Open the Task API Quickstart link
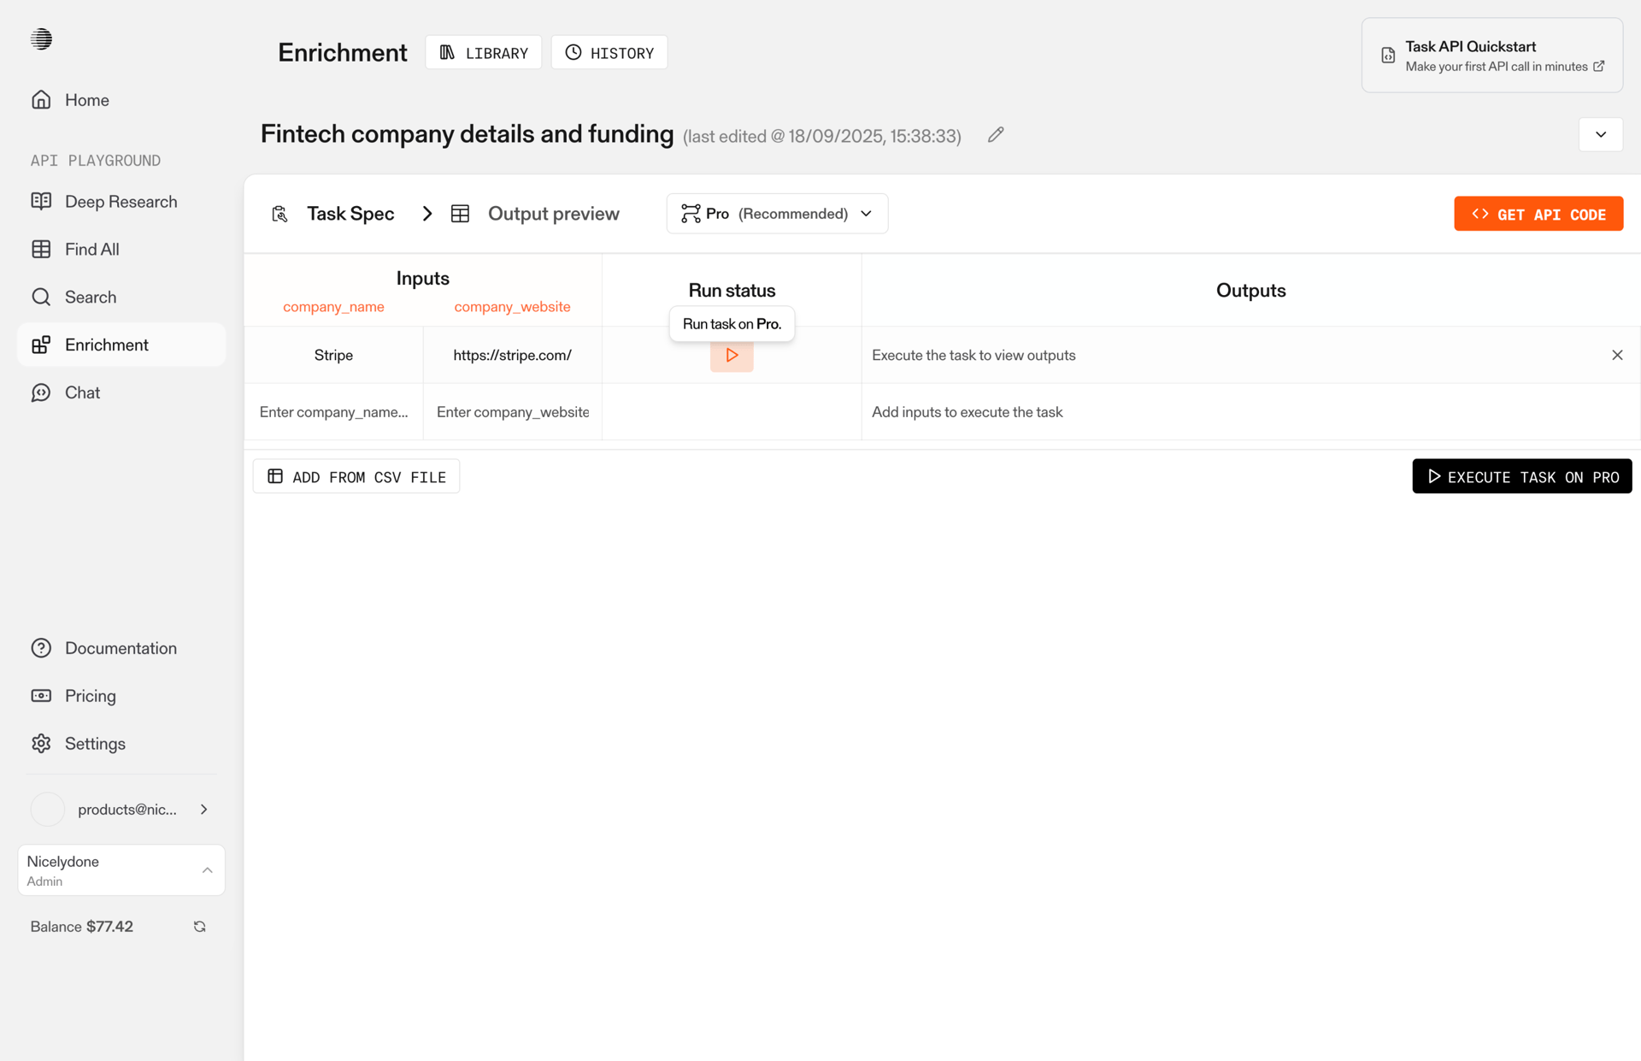Viewport: 1641px width, 1061px height. click(1491, 55)
